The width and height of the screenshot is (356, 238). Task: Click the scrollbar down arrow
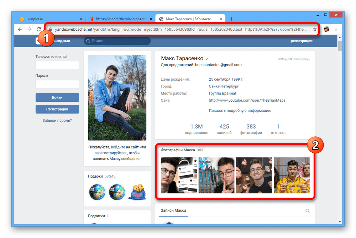[340, 221]
